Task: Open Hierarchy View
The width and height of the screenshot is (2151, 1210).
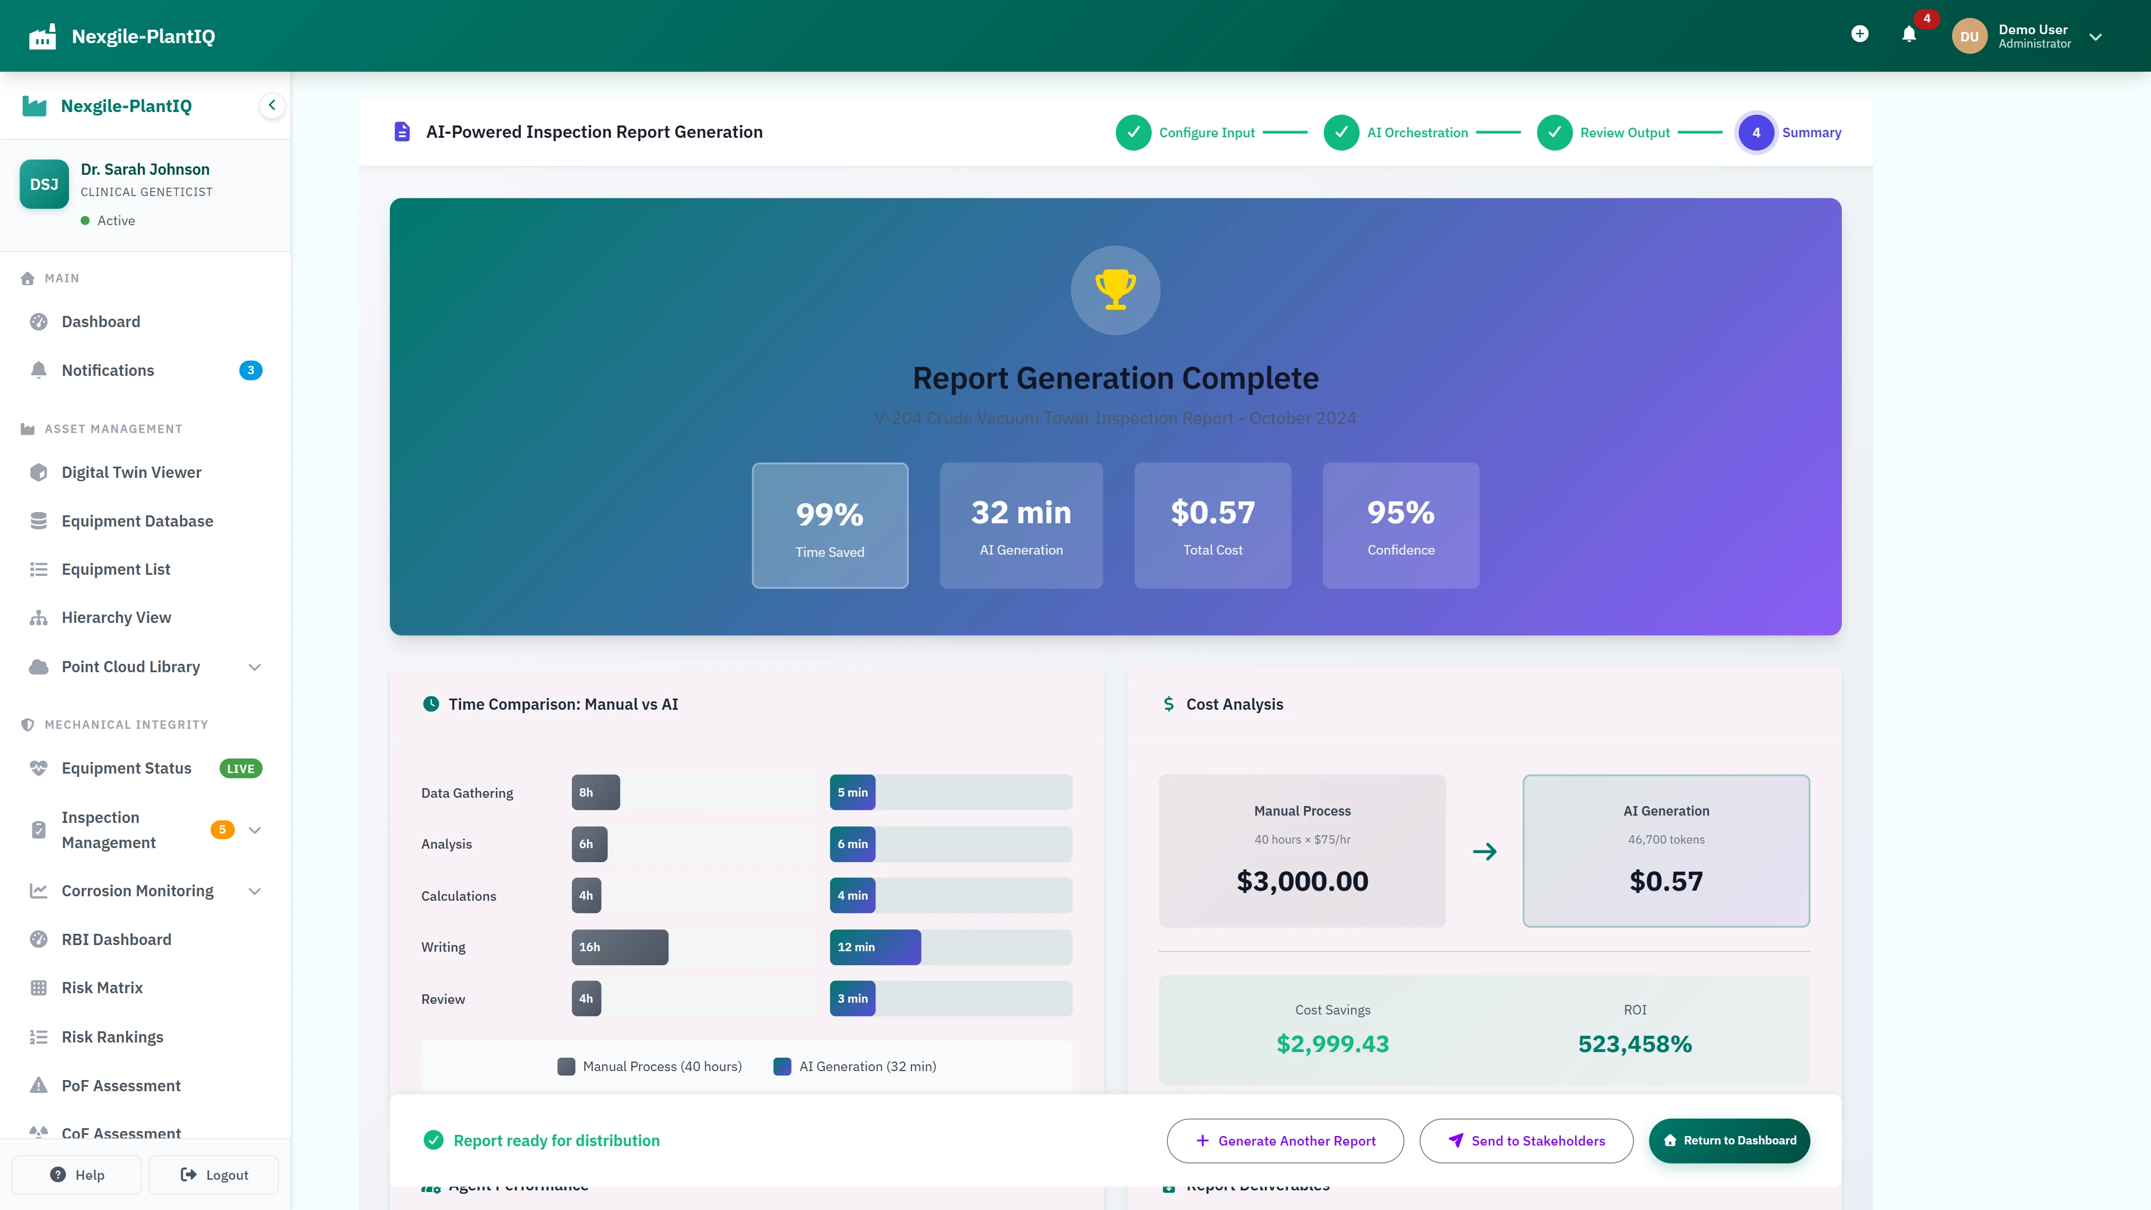Action: tap(115, 617)
